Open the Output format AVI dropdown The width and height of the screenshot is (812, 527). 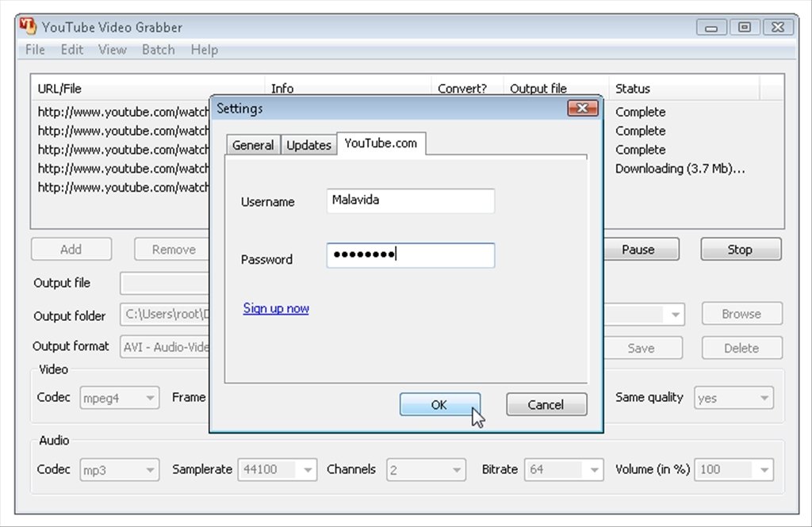coord(165,347)
